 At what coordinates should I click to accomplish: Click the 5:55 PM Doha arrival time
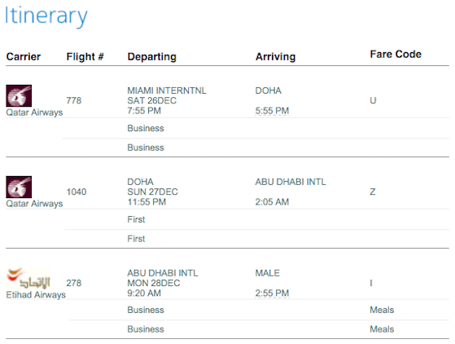[272, 111]
